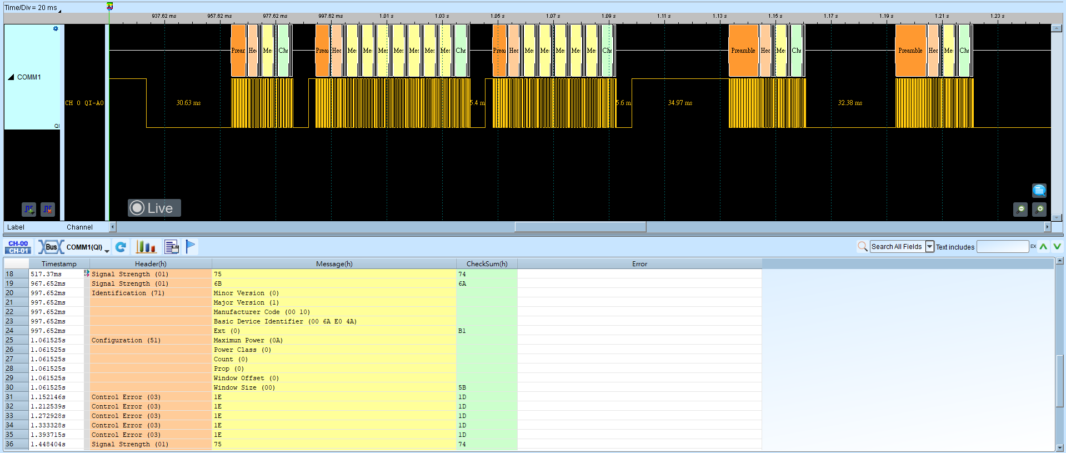Image resolution: width=1066 pixels, height=453 pixels.
Task: Open the blue annotation bubble icon
Action: pyautogui.click(x=1039, y=191)
